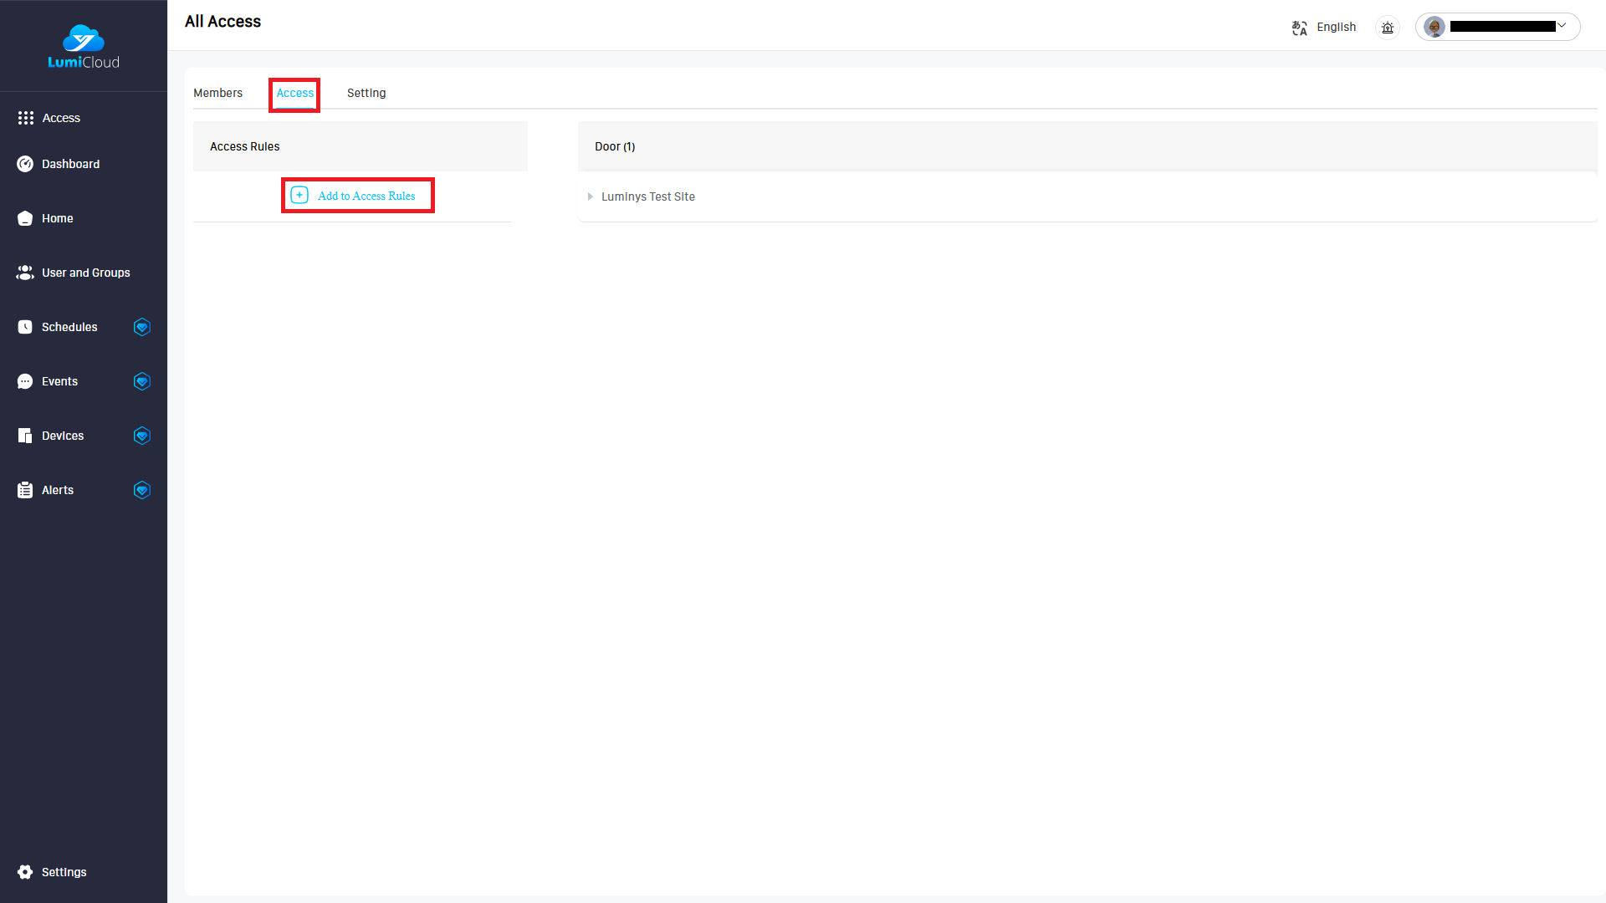1606x903 pixels.
Task: Click the language translate icon
Action: pyautogui.click(x=1299, y=28)
